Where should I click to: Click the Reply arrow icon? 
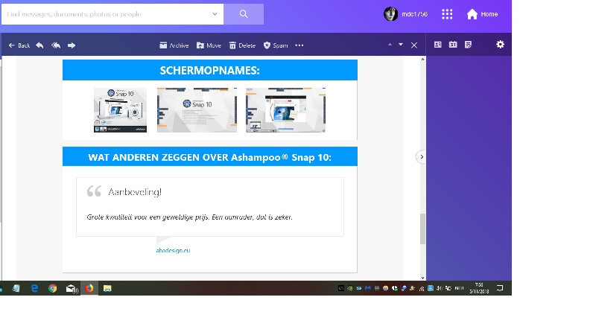click(x=39, y=45)
